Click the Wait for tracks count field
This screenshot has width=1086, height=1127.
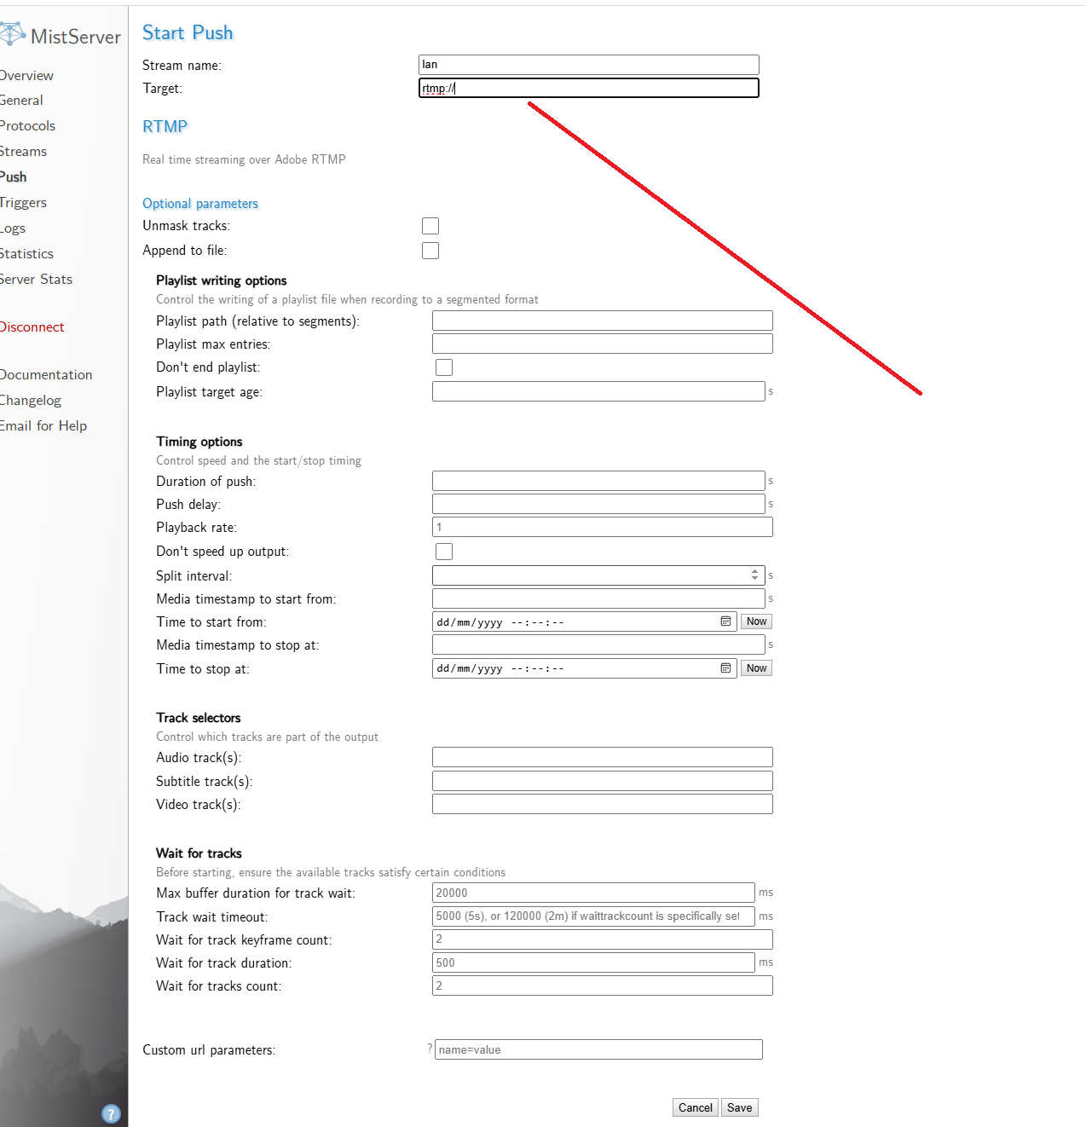pyautogui.click(x=603, y=985)
